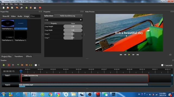Filter project files by Audio
174x97 pixels.
20,16
